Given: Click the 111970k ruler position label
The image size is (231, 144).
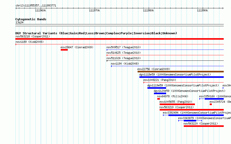Looking at the screenshot, I should coord(94,10).
